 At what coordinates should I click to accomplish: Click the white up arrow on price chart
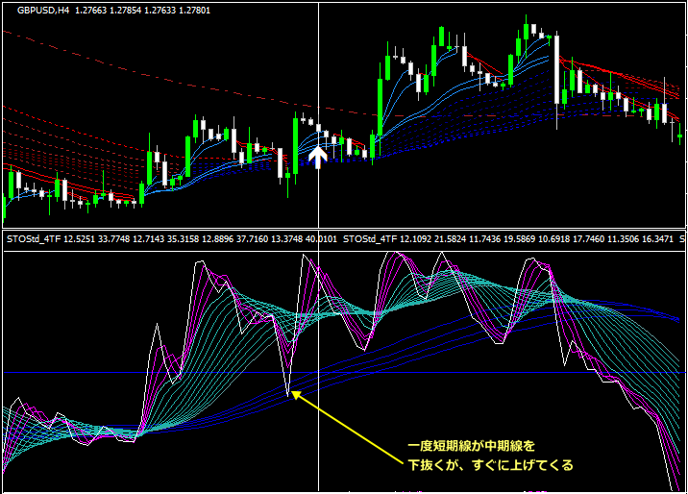[318, 156]
